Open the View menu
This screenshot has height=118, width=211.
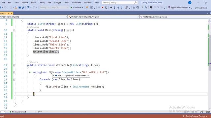click(x=16, y=3)
